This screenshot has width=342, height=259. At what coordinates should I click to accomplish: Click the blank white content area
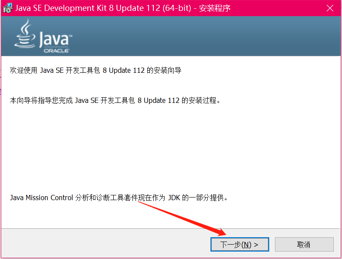170,149
